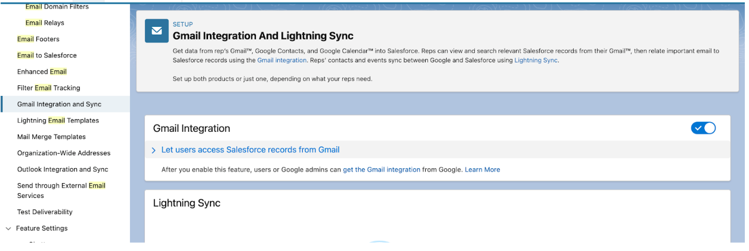749x251 pixels.
Task: Follow the Lightning Sync link in description
Action: click(x=536, y=60)
